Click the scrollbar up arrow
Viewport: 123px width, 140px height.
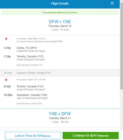[x=121, y=1]
